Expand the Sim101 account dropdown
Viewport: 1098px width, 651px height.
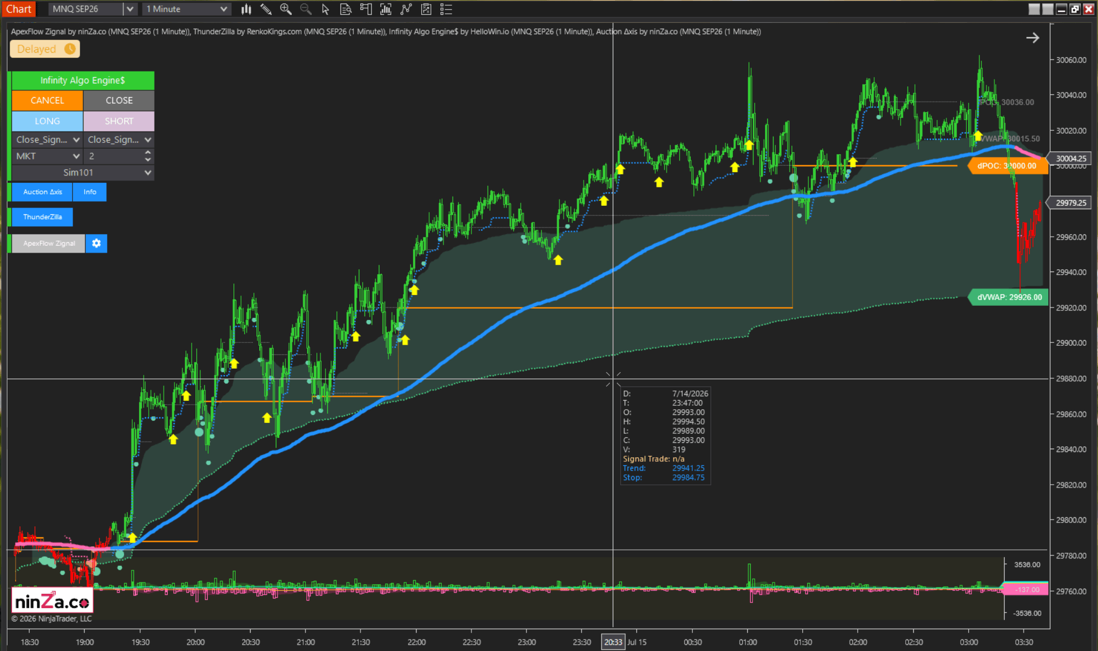(x=83, y=173)
